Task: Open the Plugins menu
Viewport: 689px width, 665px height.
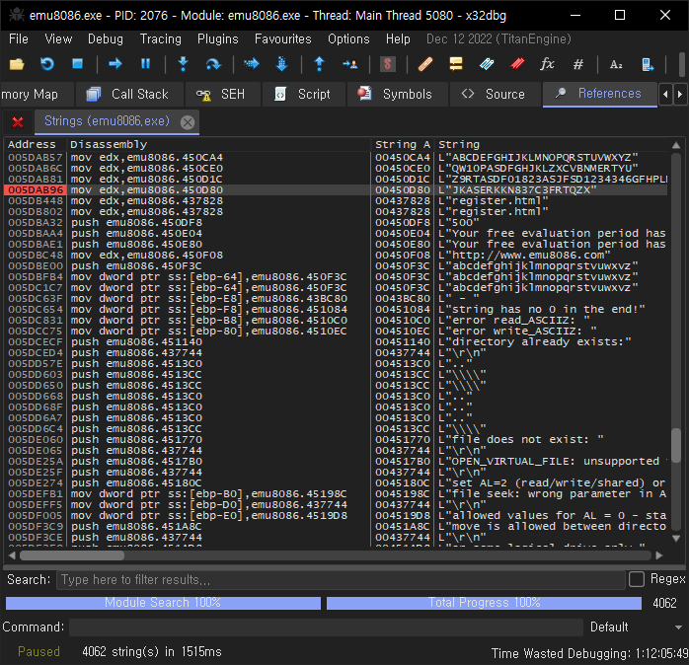Action: point(217,39)
